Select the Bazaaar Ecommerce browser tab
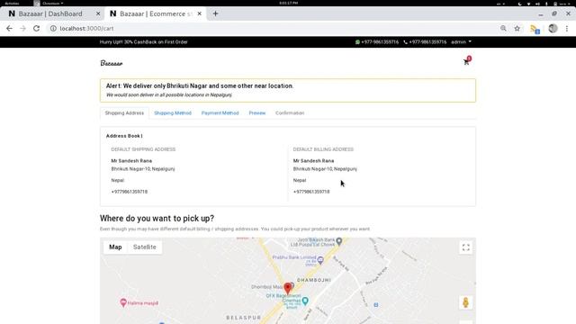This screenshot has width=576, height=324. pyautogui.click(x=156, y=13)
